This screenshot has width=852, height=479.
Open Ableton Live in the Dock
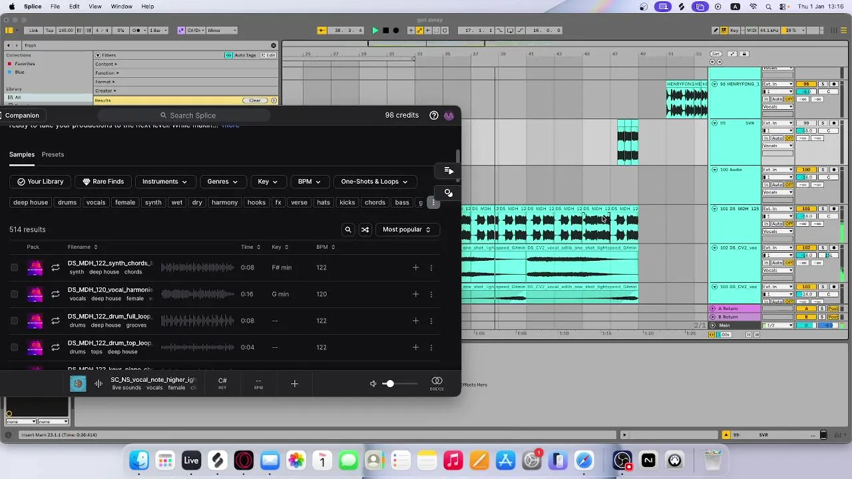(x=191, y=460)
